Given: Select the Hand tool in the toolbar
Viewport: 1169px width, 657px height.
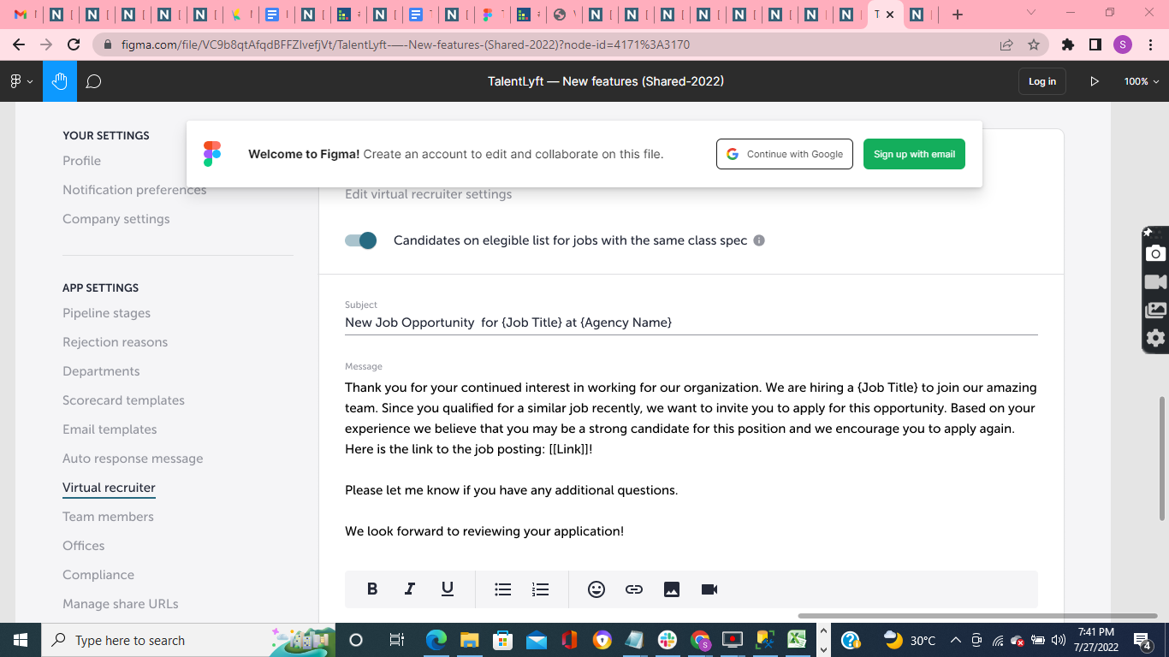Looking at the screenshot, I should point(59,81).
